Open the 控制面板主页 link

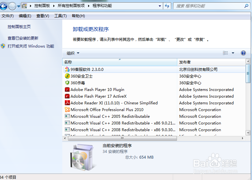(x=19, y=27)
